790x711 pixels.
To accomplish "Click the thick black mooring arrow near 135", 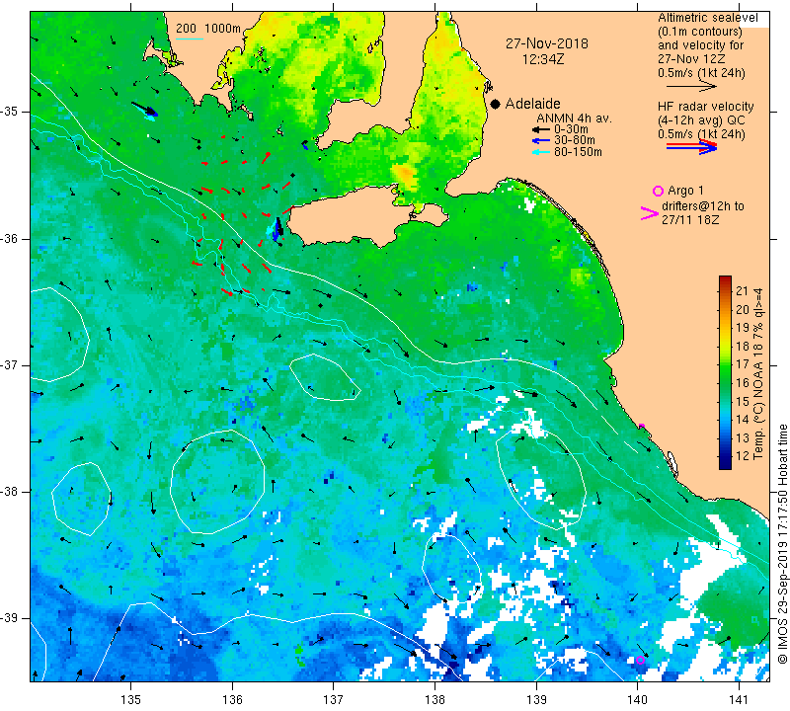I will (145, 109).
